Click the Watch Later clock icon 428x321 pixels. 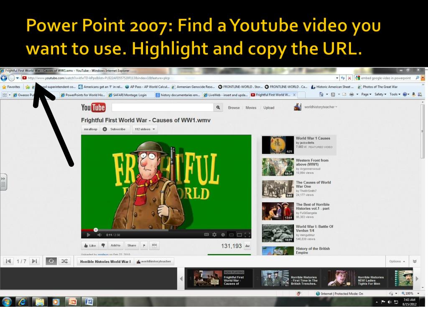click(x=223, y=235)
